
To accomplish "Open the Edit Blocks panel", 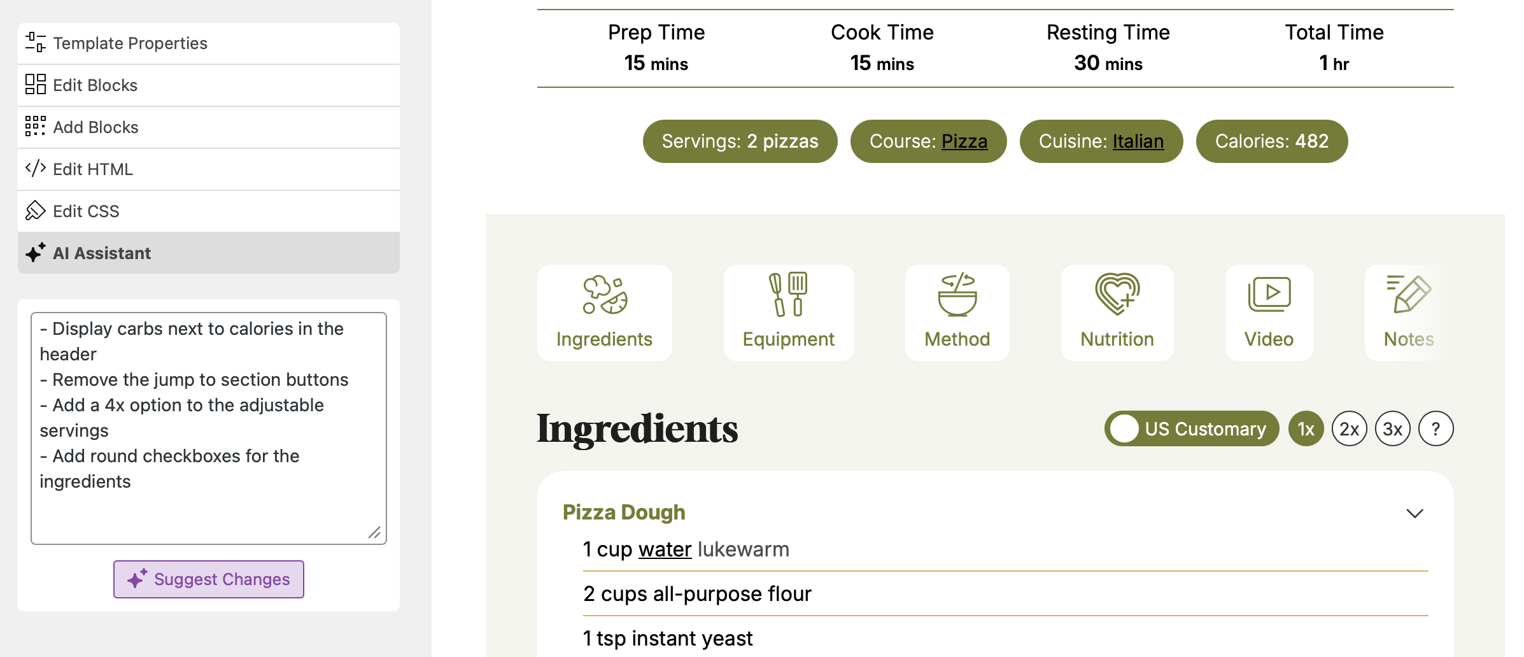I will (209, 85).
